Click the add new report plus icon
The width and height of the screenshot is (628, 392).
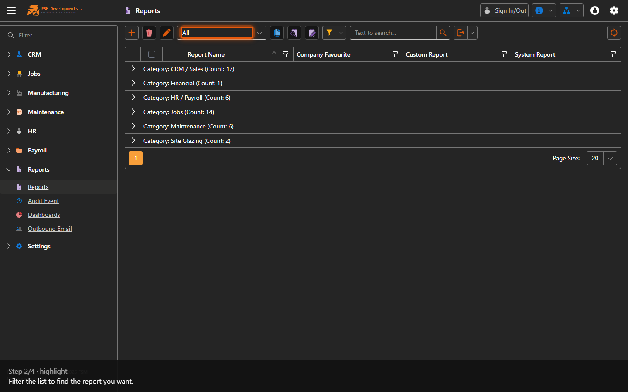coord(132,33)
